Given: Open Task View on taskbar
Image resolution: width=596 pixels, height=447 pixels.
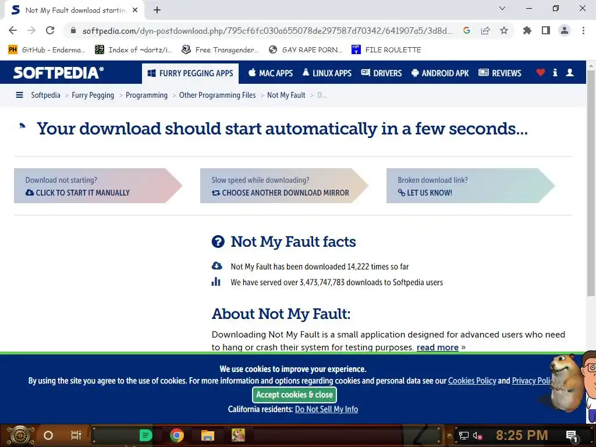Looking at the screenshot, I should pyautogui.click(x=76, y=435).
